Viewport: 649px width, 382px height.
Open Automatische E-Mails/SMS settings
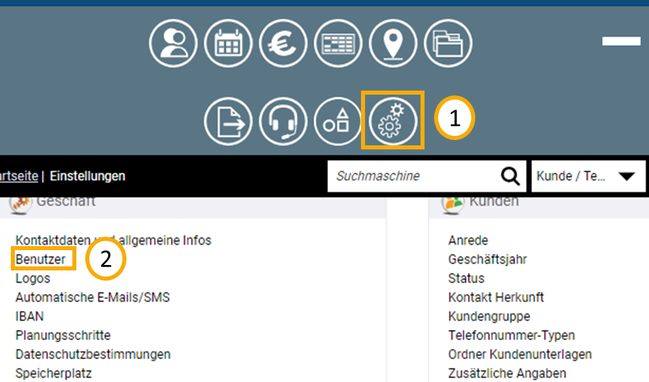tap(93, 297)
